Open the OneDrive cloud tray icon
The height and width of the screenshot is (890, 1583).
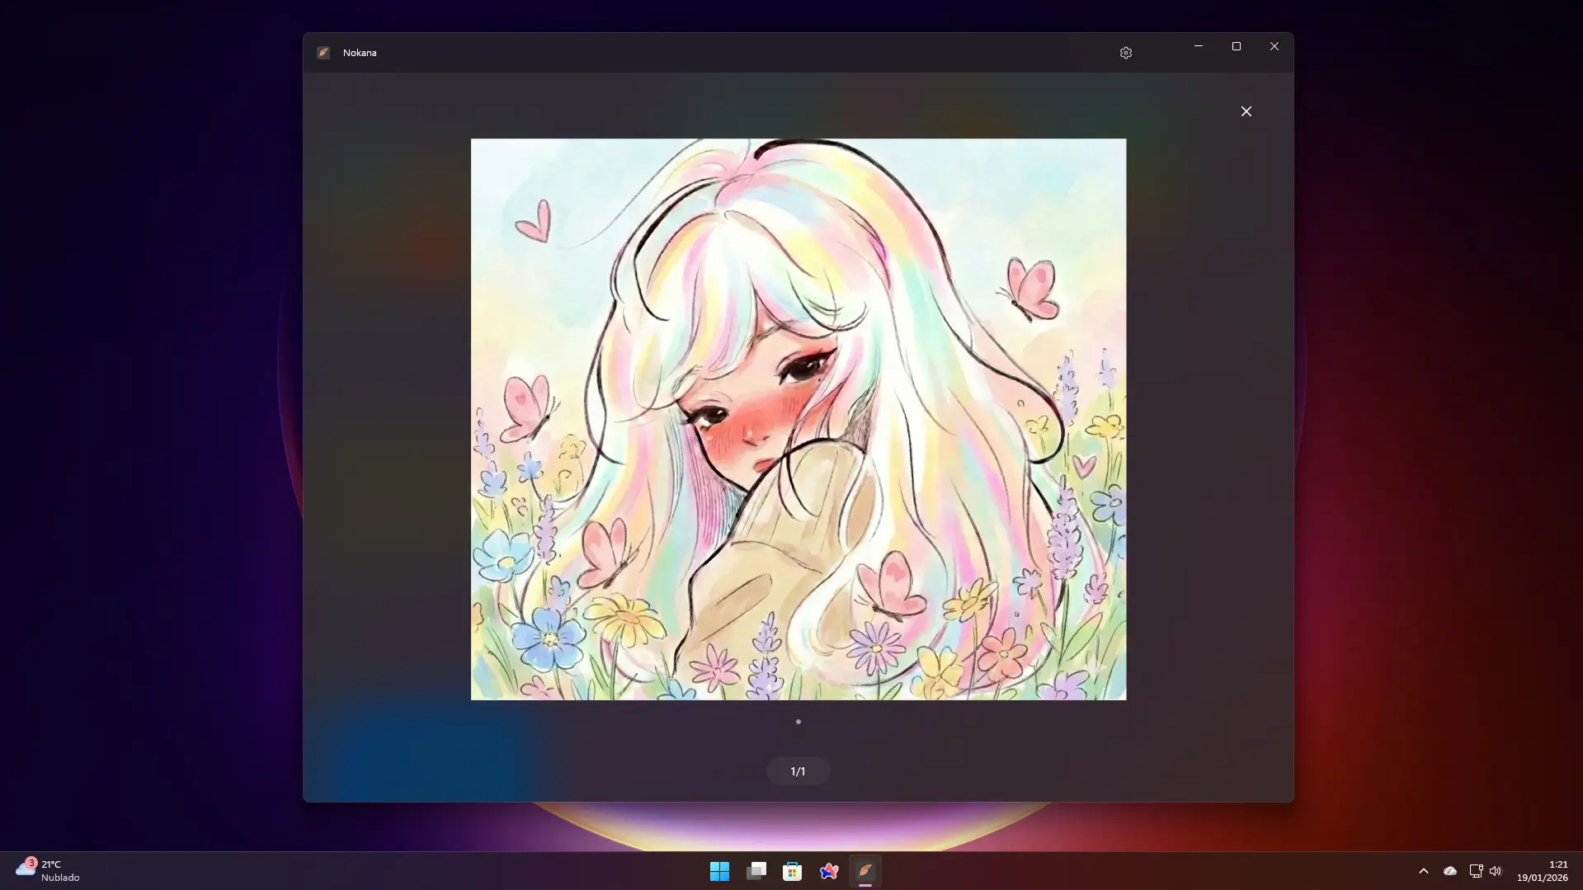coord(1449,871)
